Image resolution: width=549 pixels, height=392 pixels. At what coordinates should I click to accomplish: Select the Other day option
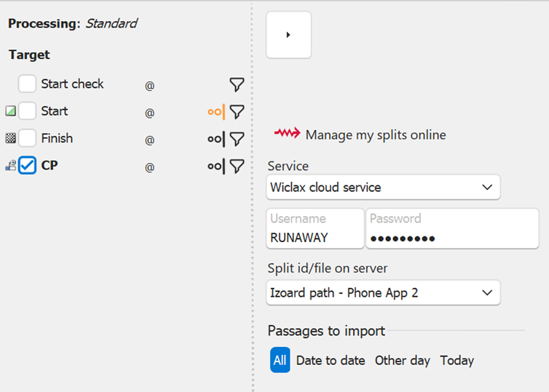402,361
